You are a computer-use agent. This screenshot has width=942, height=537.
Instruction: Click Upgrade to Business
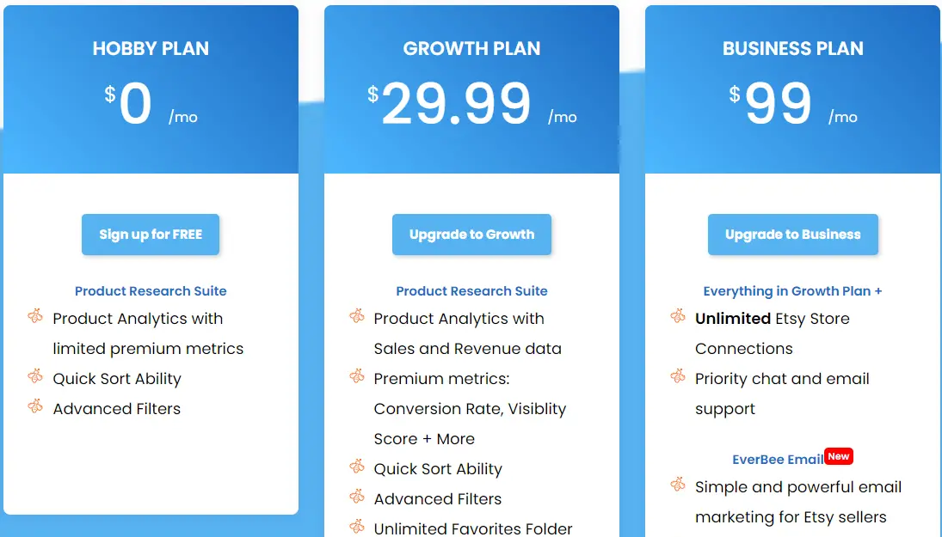(x=792, y=234)
